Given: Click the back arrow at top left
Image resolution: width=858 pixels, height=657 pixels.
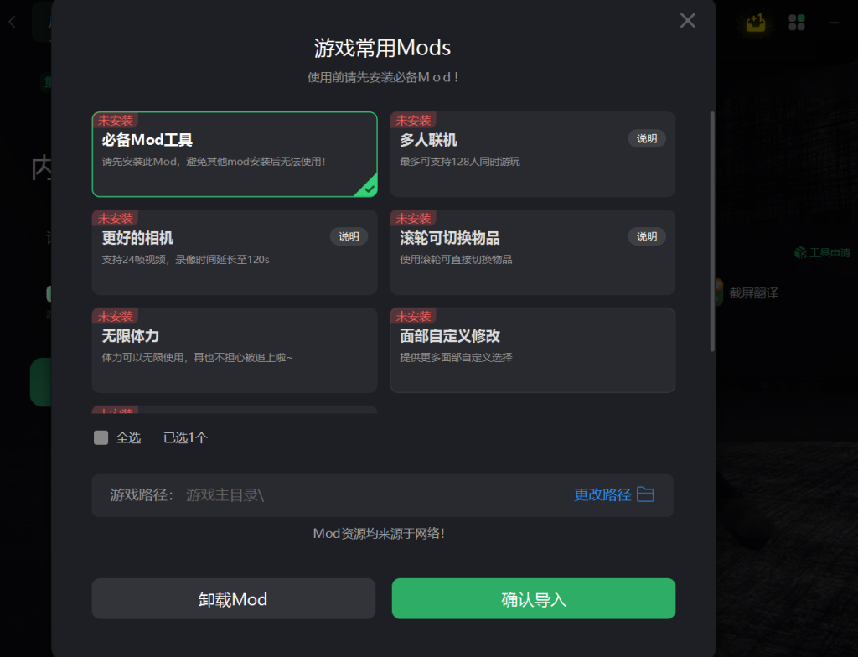Looking at the screenshot, I should pos(12,23).
